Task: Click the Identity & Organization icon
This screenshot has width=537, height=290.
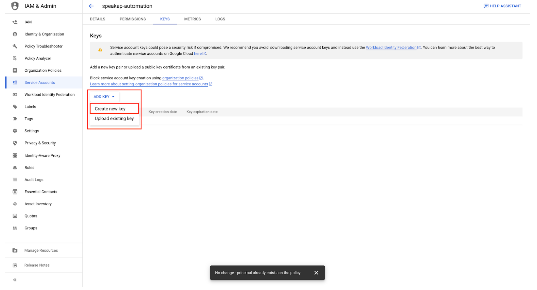Action: click(x=15, y=34)
